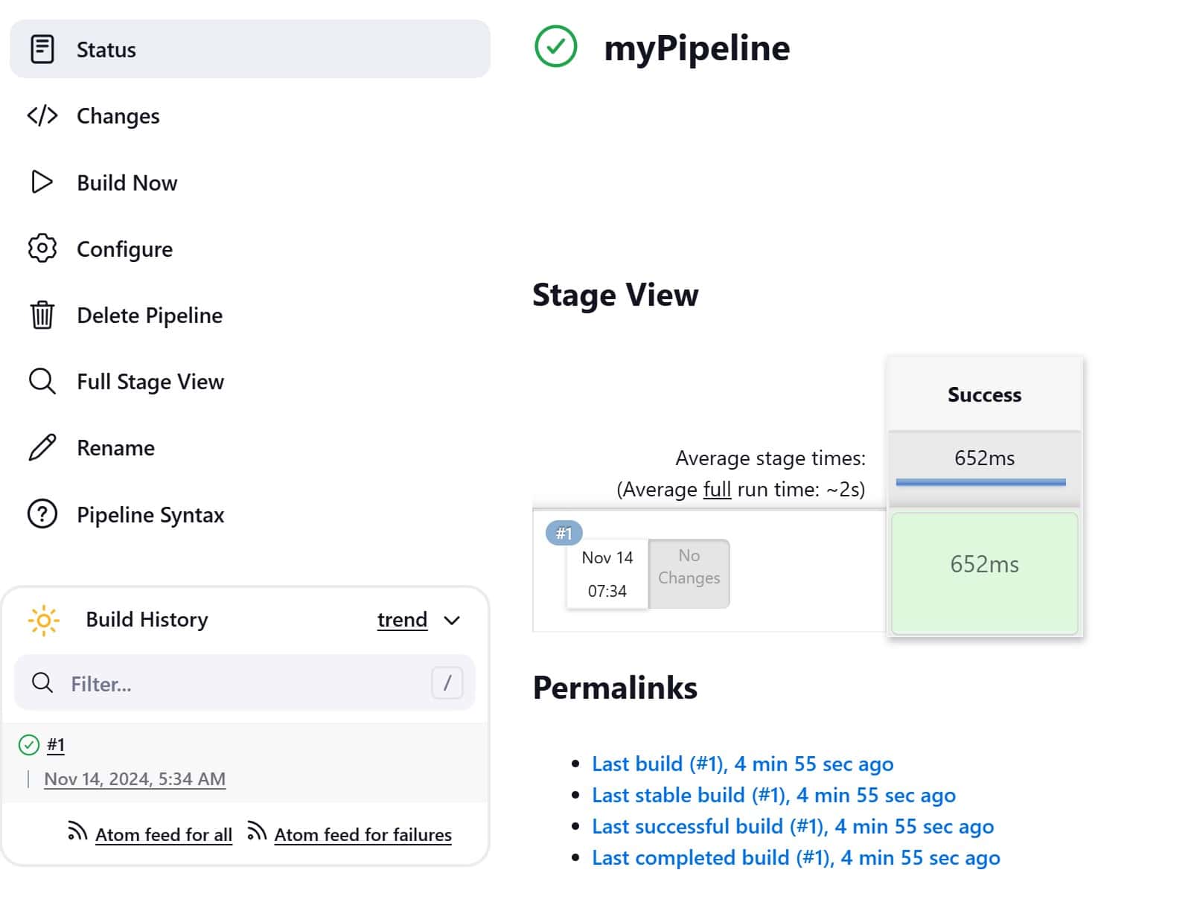The width and height of the screenshot is (1194, 899).
Task: Follow the Atom feed for all link
Action: click(x=163, y=834)
